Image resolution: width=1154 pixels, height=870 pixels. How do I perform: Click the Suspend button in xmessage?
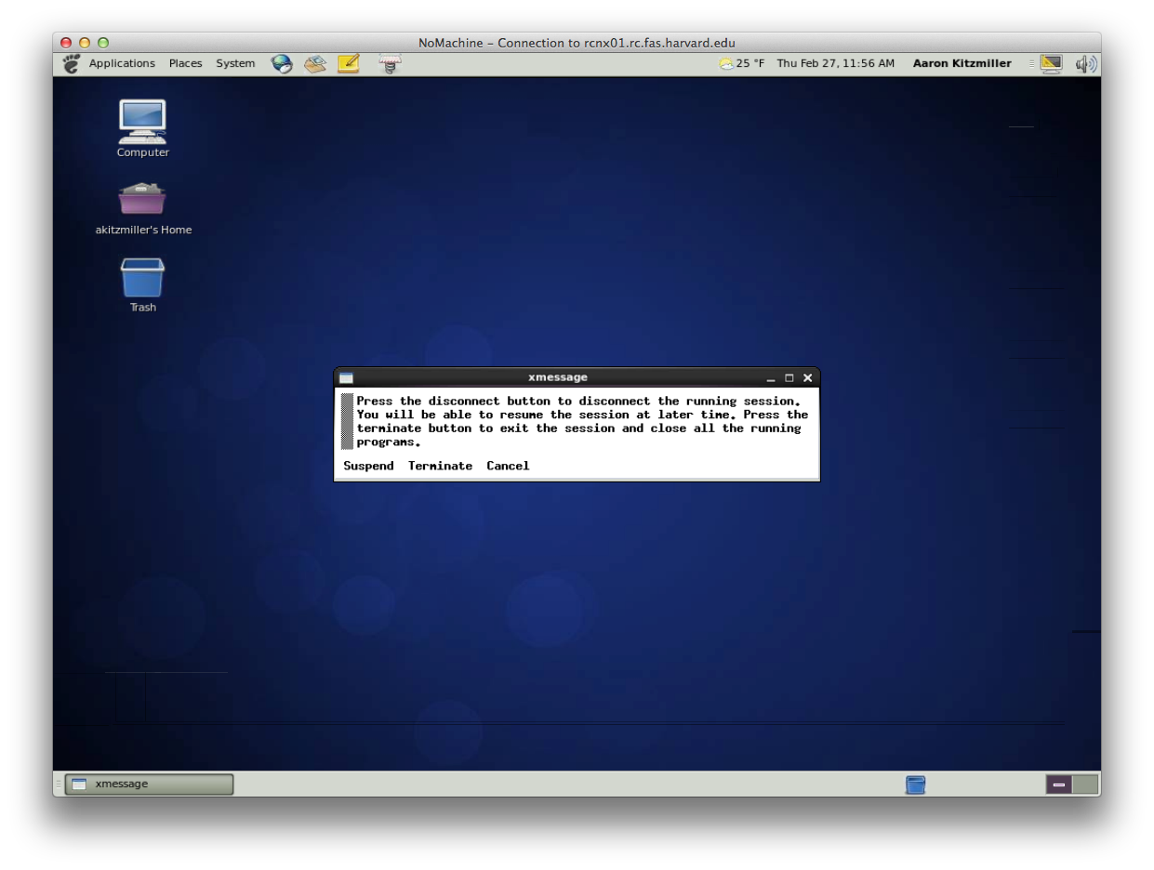(368, 466)
